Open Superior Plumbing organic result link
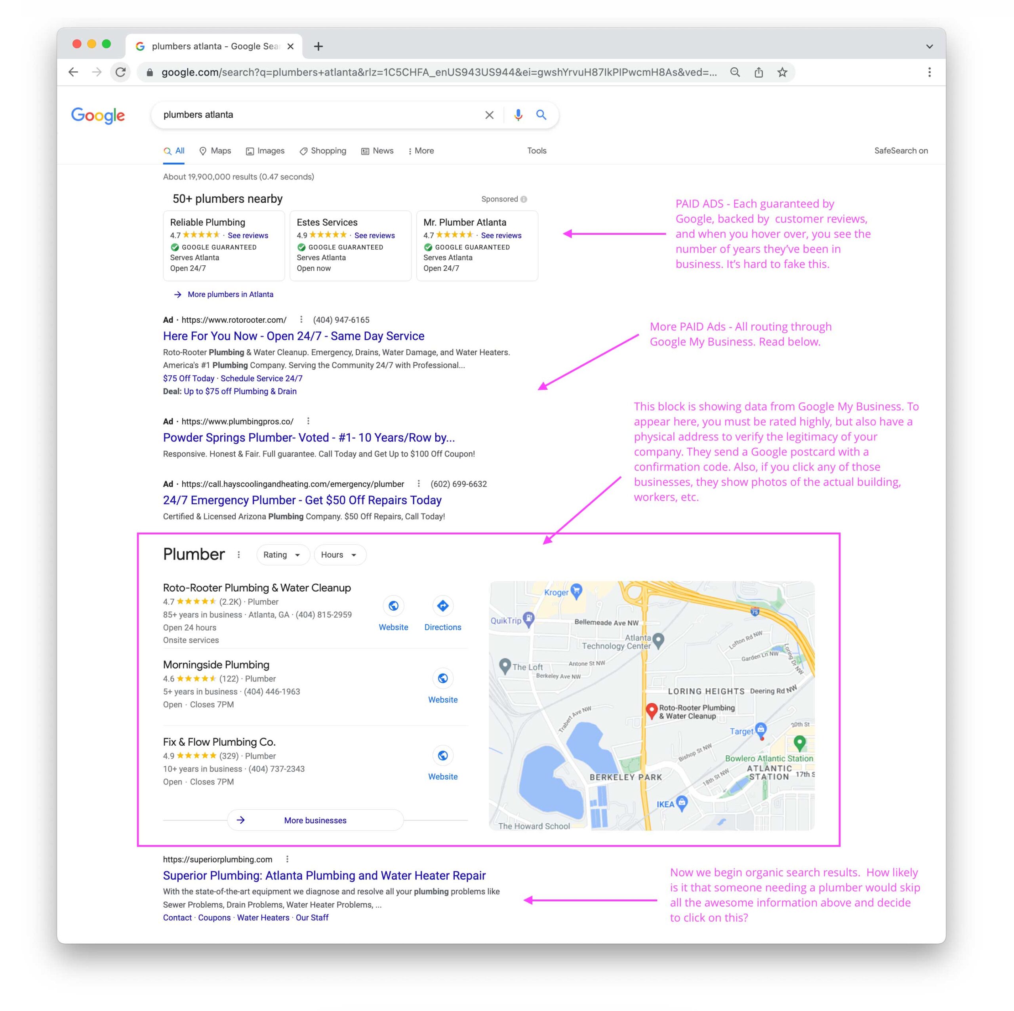The width and height of the screenshot is (1014, 1011). coord(324,875)
